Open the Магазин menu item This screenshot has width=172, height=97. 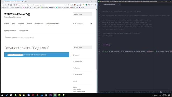point(29,23)
